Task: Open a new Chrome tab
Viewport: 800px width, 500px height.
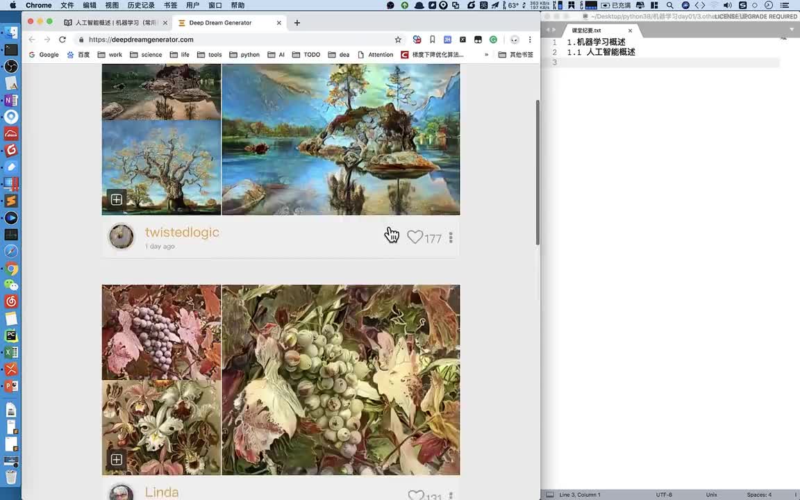Action: (297, 23)
